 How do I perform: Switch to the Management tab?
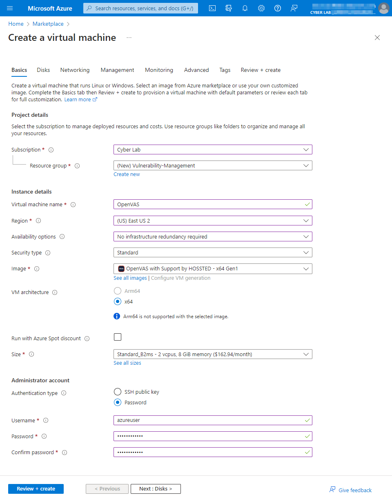tap(117, 70)
